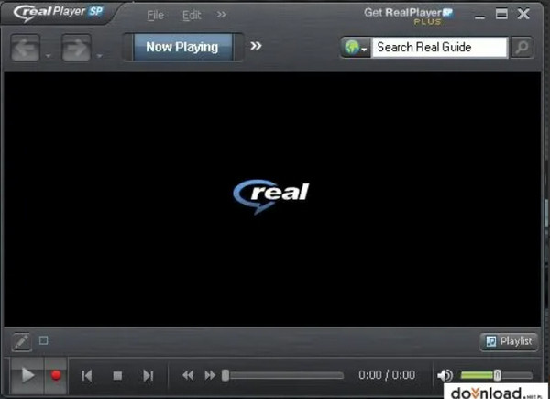Screen dimensions: 550x399
Task: Maximize the RealPlayer window
Action: click(x=501, y=14)
